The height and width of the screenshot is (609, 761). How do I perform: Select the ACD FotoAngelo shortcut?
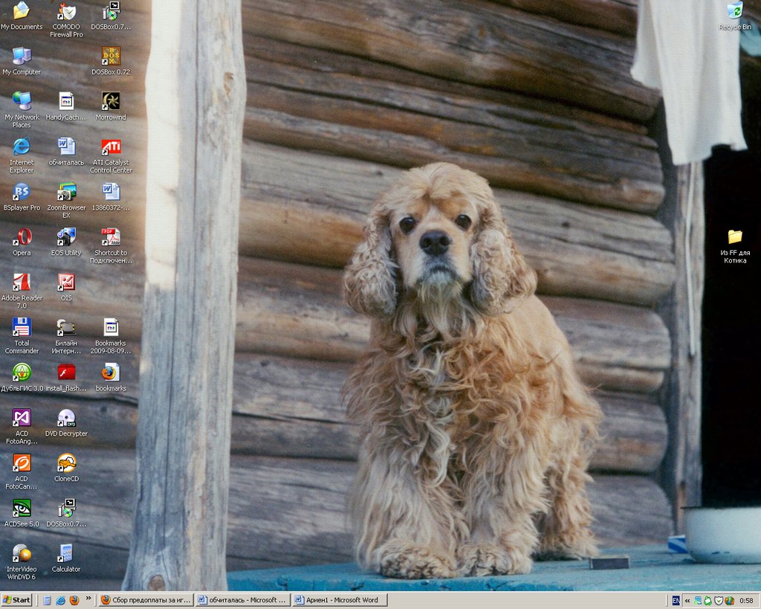[x=22, y=426]
